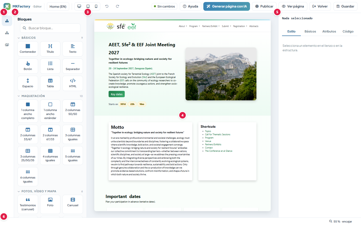Switch to desktop preview device
Screen dimensions: 361x225
pyautogui.click(x=79, y=6)
